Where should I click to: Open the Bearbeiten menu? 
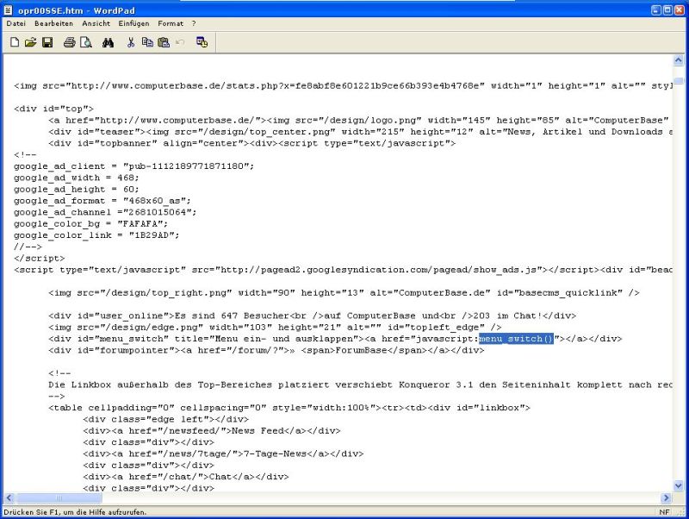pyautogui.click(x=53, y=23)
